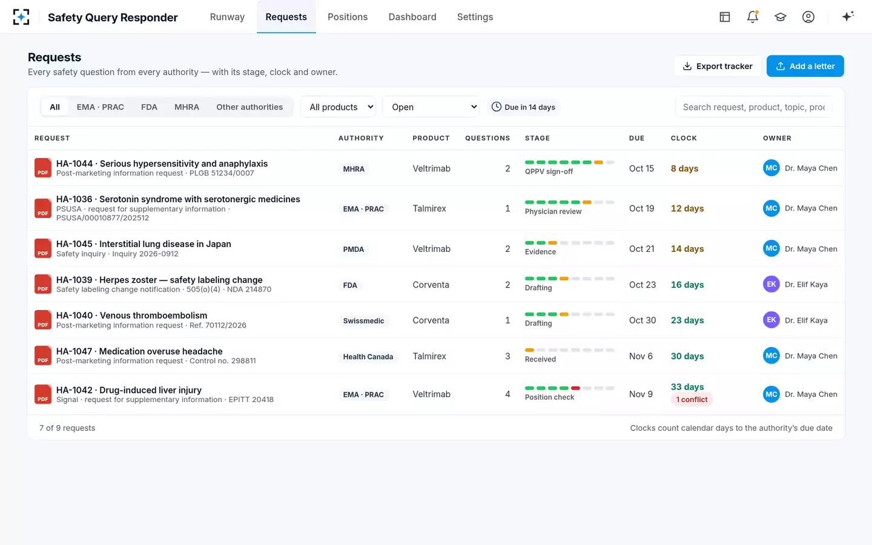Click the Add a letter button

pyautogui.click(x=805, y=66)
